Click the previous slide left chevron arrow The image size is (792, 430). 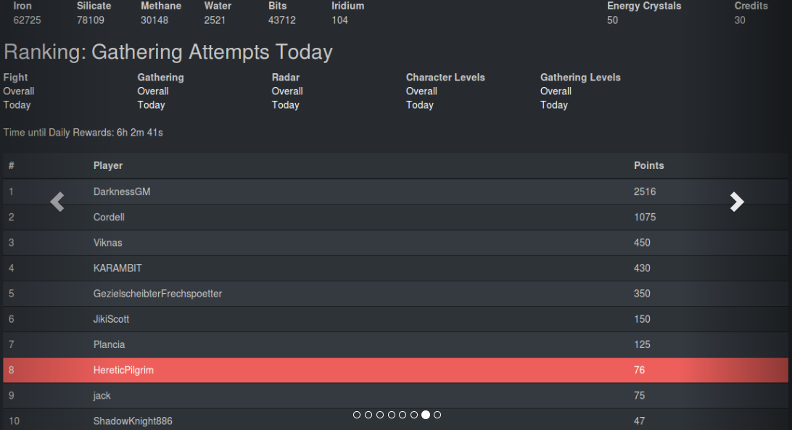(x=57, y=202)
